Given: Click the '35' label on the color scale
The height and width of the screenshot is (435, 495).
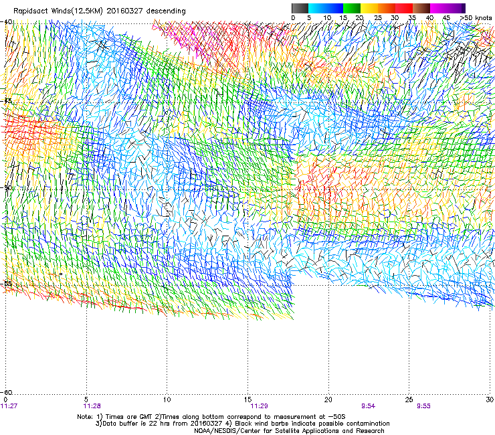Looking at the screenshot, I should coord(412,17).
